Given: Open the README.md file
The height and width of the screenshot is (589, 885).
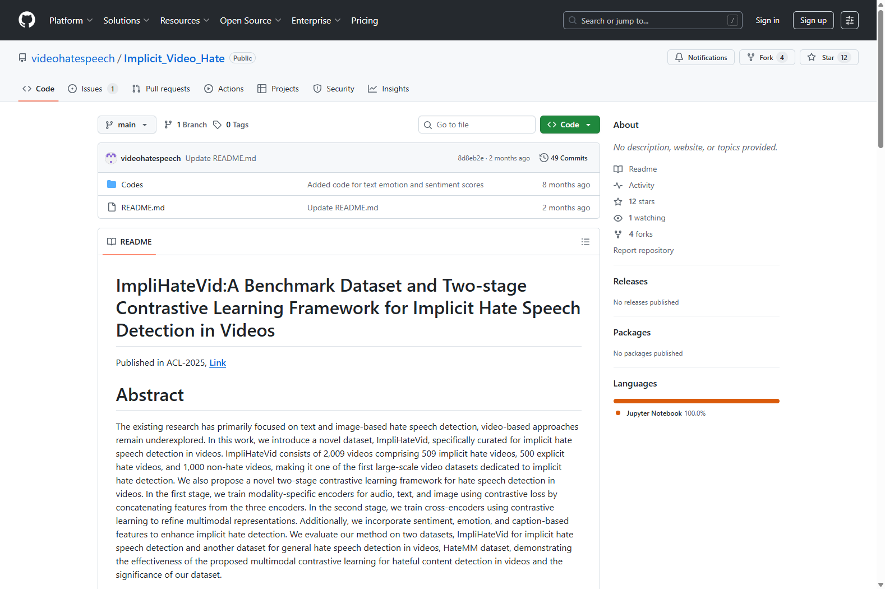Looking at the screenshot, I should tap(143, 208).
